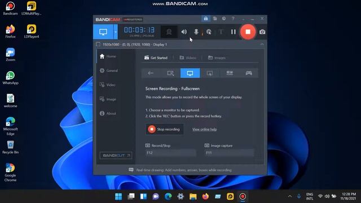The height and width of the screenshot is (203, 361).
Task: Open Bandicam desktop shortcut
Action: tap(10, 8)
